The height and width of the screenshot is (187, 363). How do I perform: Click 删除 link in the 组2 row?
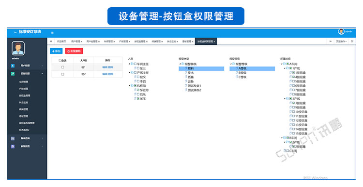[x=111, y=74]
